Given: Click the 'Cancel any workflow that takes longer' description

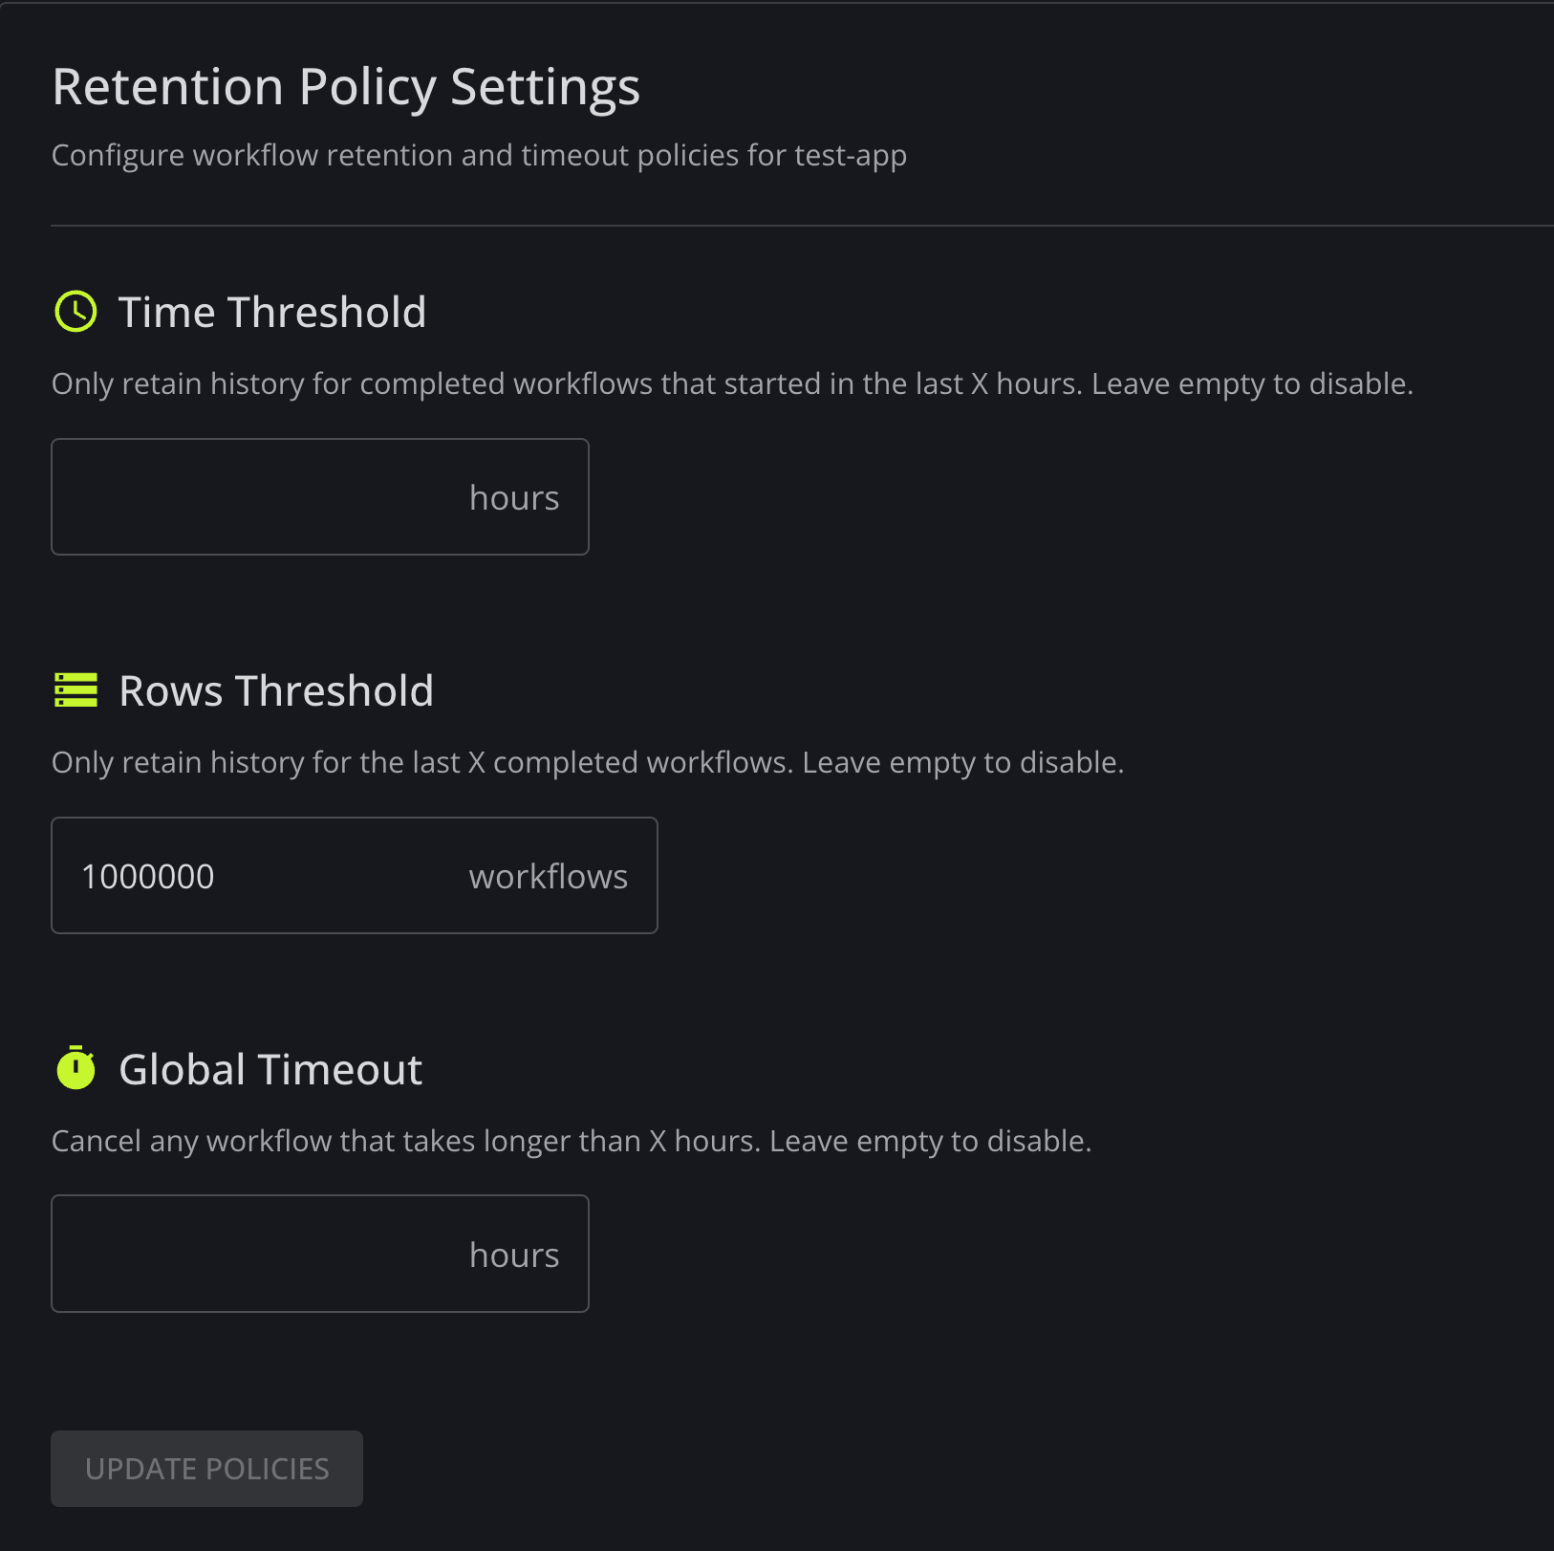Looking at the screenshot, I should click(x=572, y=1142).
